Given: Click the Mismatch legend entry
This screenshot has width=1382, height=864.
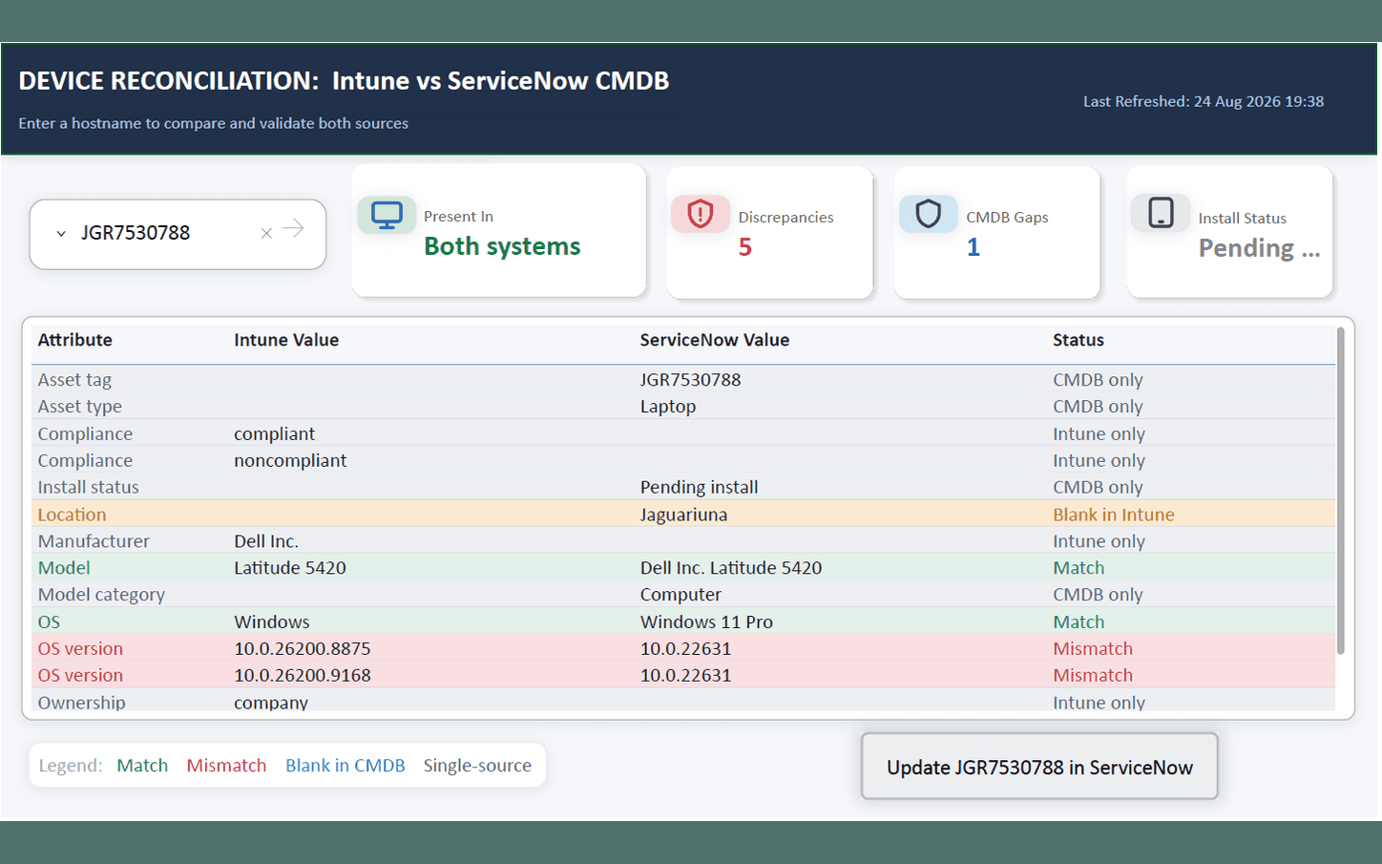Looking at the screenshot, I should pyautogui.click(x=226, y=766).
